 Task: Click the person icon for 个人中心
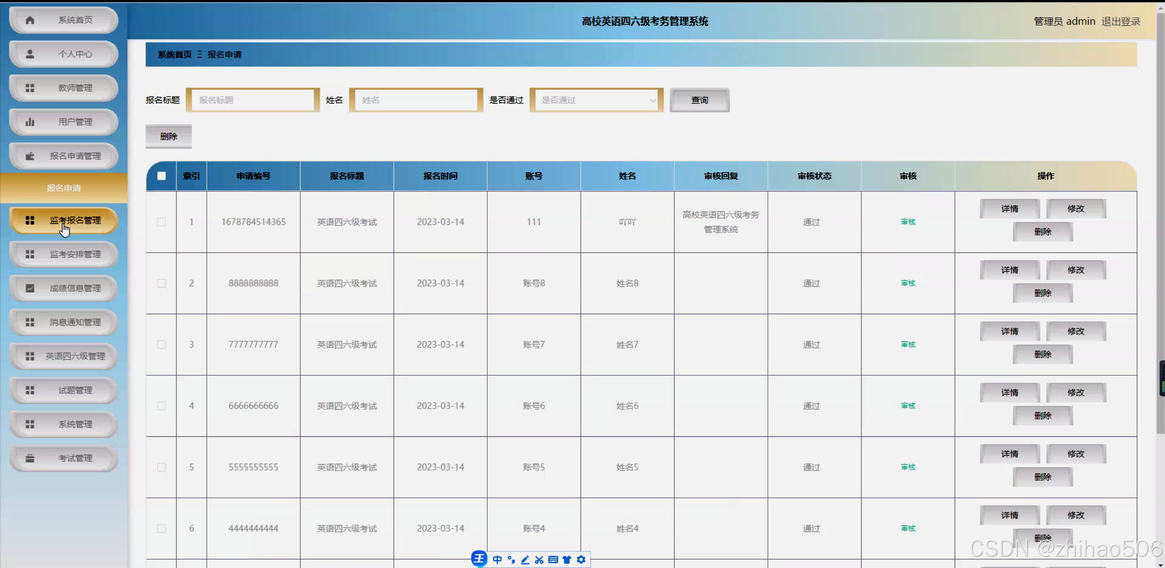coord(30,54)
